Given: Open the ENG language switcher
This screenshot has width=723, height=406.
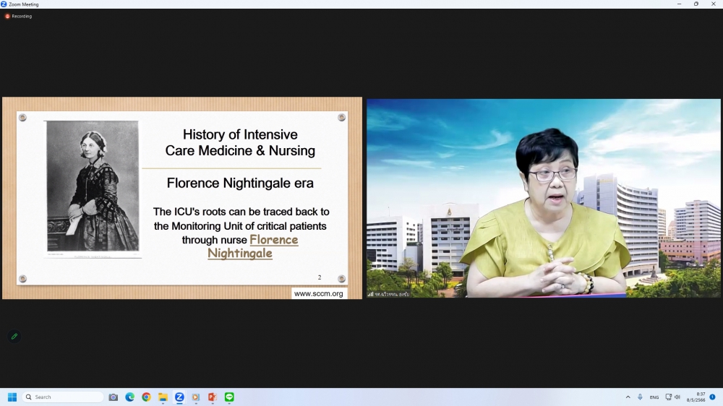Looking at the screenshot, I should pos(654,397).
